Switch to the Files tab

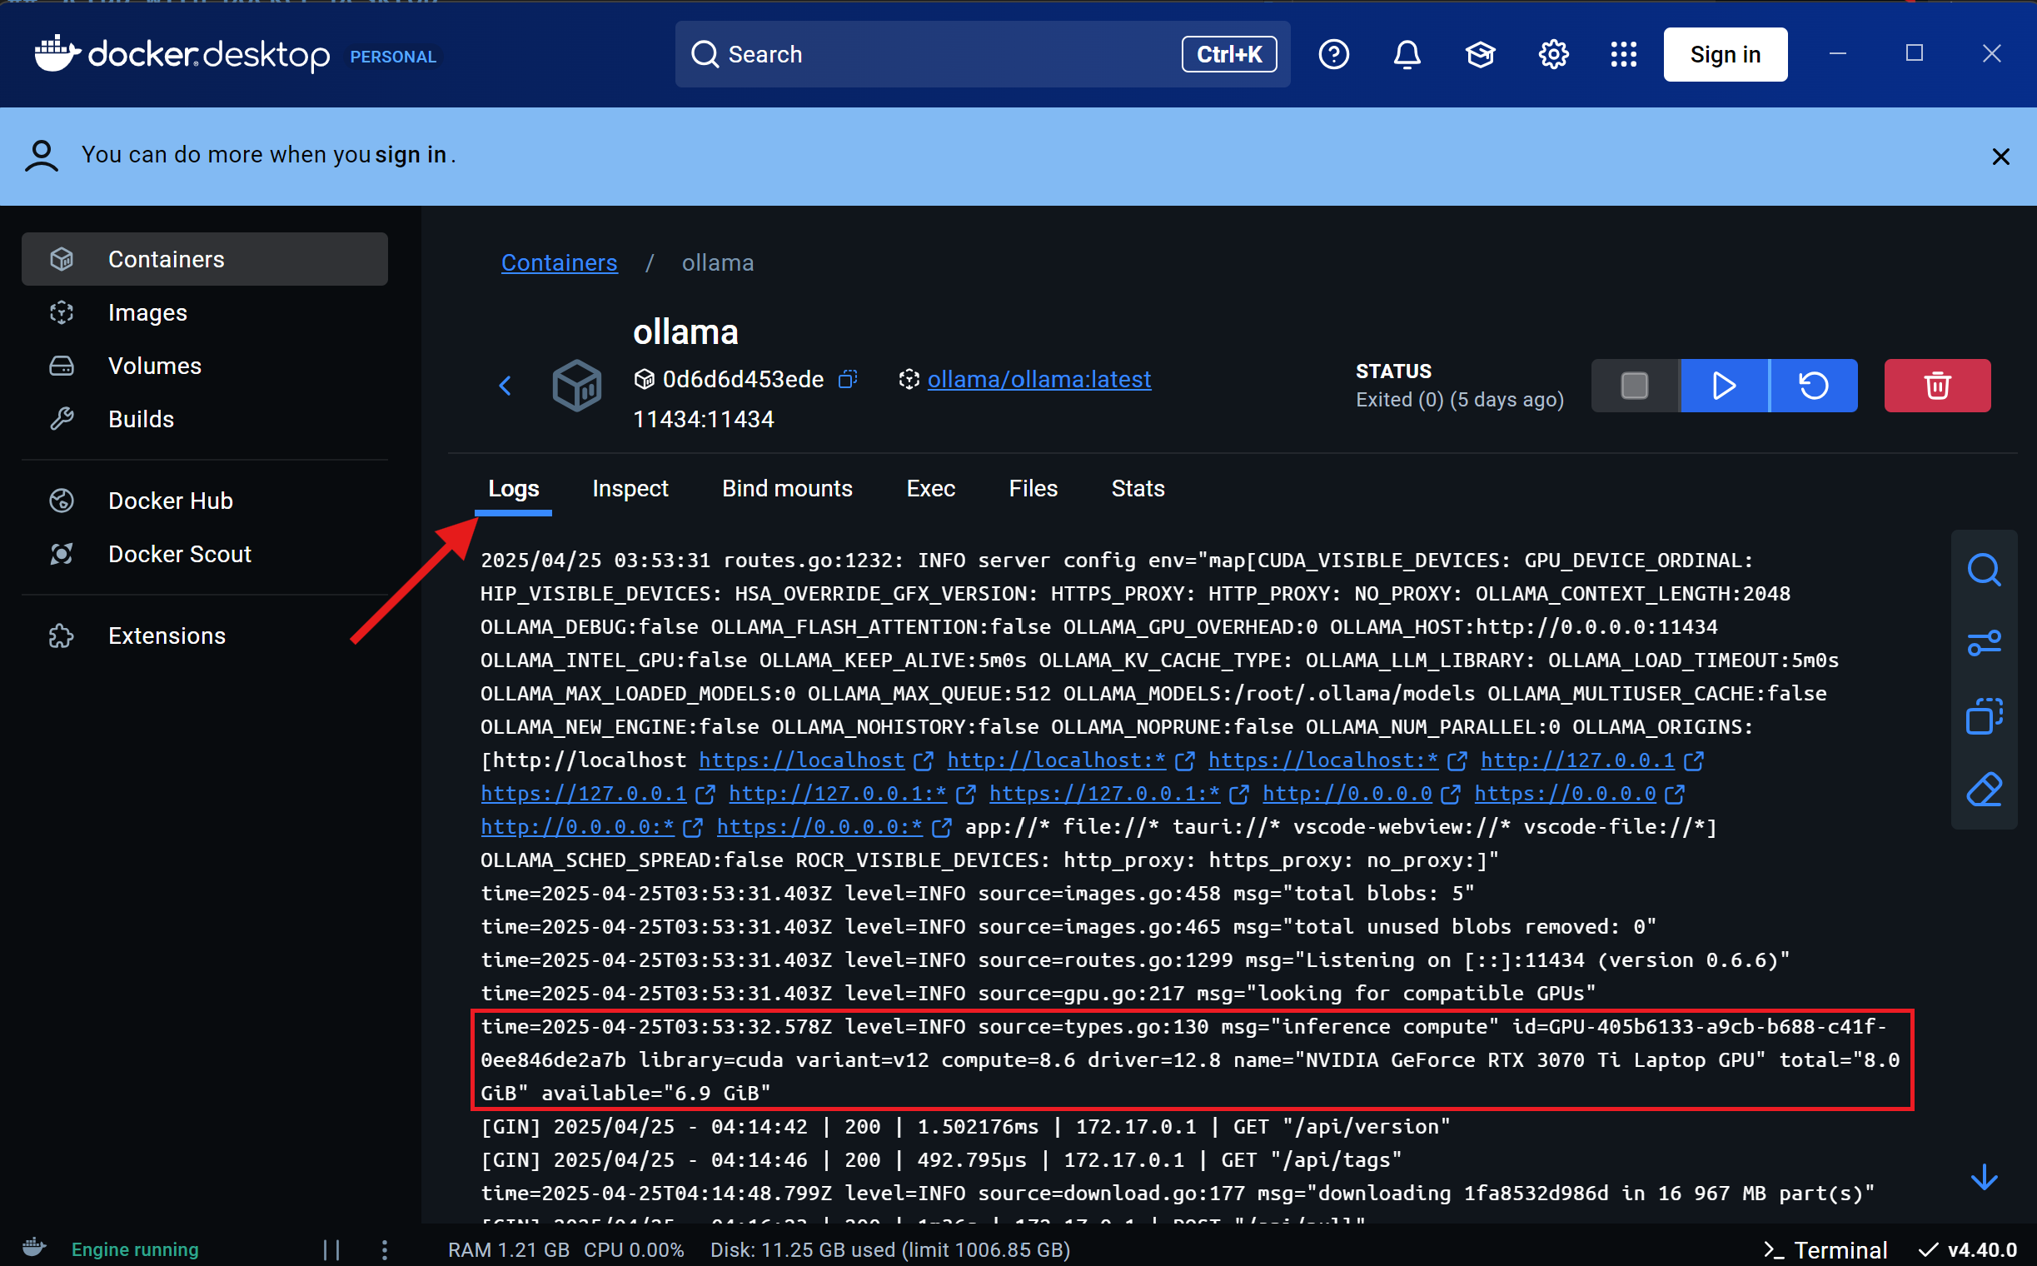(x=1033, y=488)
